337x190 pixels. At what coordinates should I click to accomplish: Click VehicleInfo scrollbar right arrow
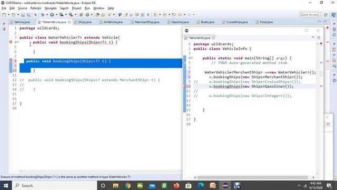[x=313, y=177]
